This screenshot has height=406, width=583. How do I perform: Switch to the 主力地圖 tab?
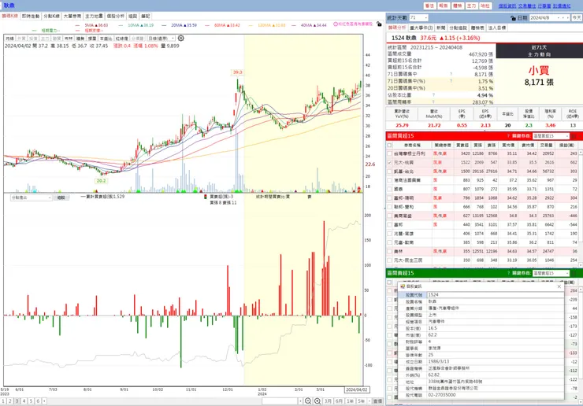point(94,17)
